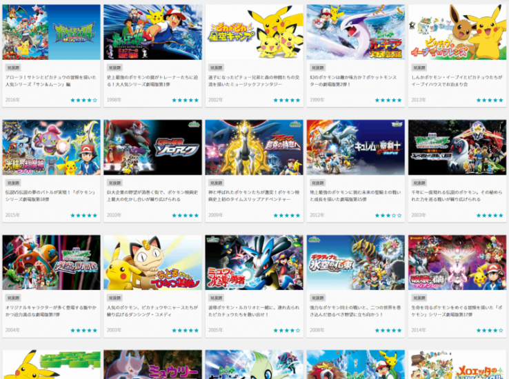Open the Deoxys 裂空の訪問者 thumbnail

pyautogui.click(x=51, y=263)
